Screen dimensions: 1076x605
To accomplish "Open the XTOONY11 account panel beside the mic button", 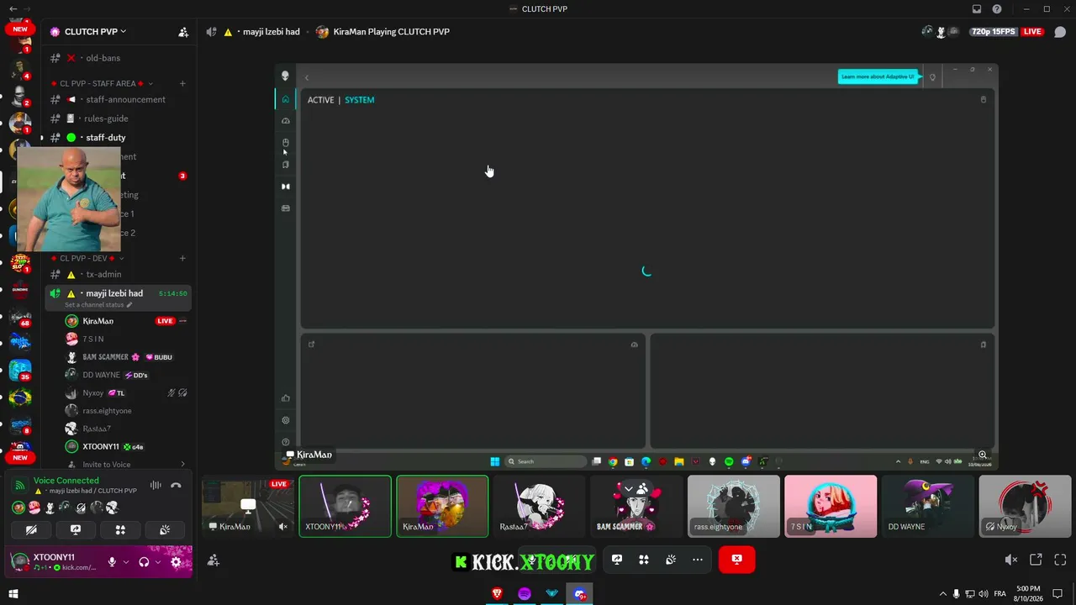I will 55,562.
